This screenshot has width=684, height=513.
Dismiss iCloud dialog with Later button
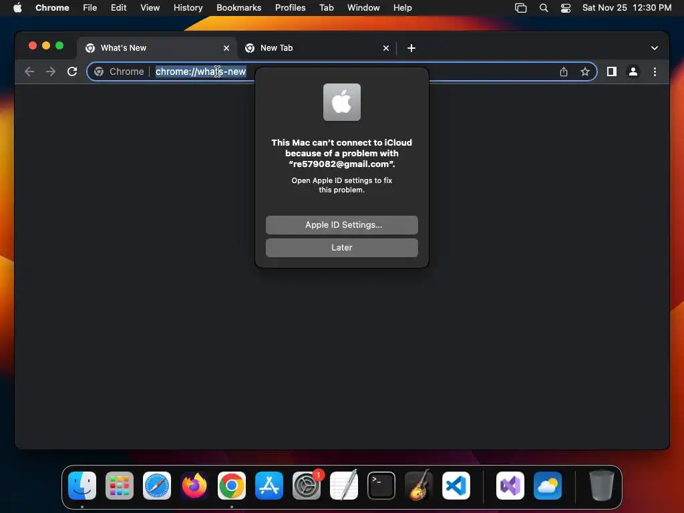[x=341, y=247]
